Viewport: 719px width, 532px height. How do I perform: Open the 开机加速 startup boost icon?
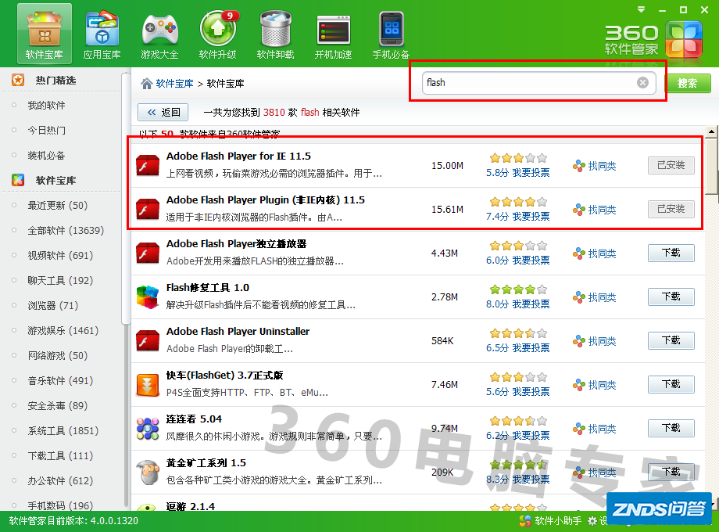(x=334, y=37)
